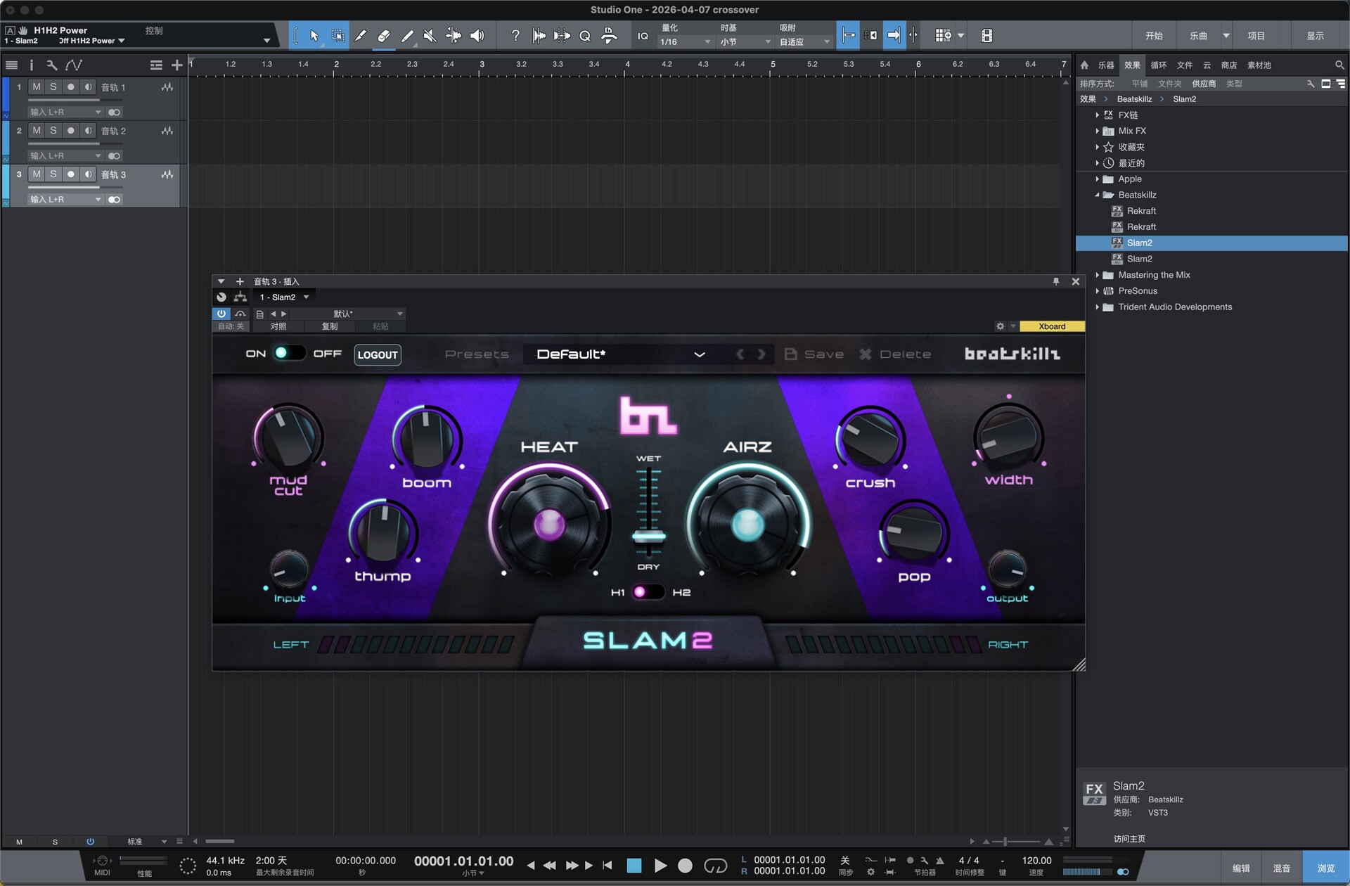Select the Mute tool
1350x886 pixels.
pyautogui.click(x=430, y=36)
